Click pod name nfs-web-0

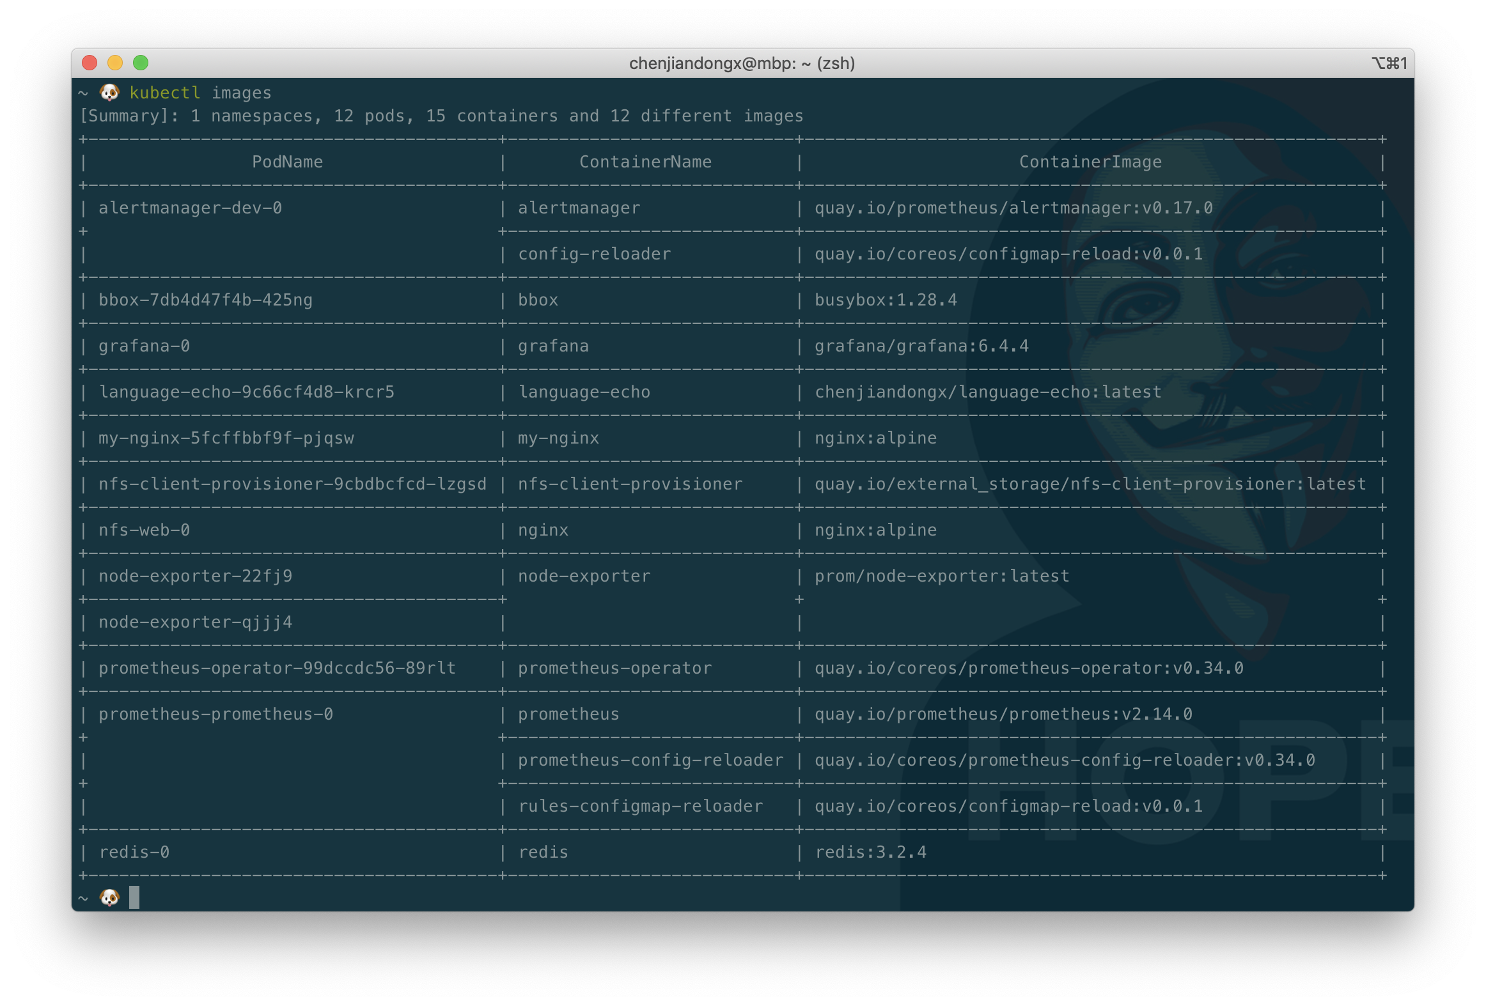tap(145, 530)
